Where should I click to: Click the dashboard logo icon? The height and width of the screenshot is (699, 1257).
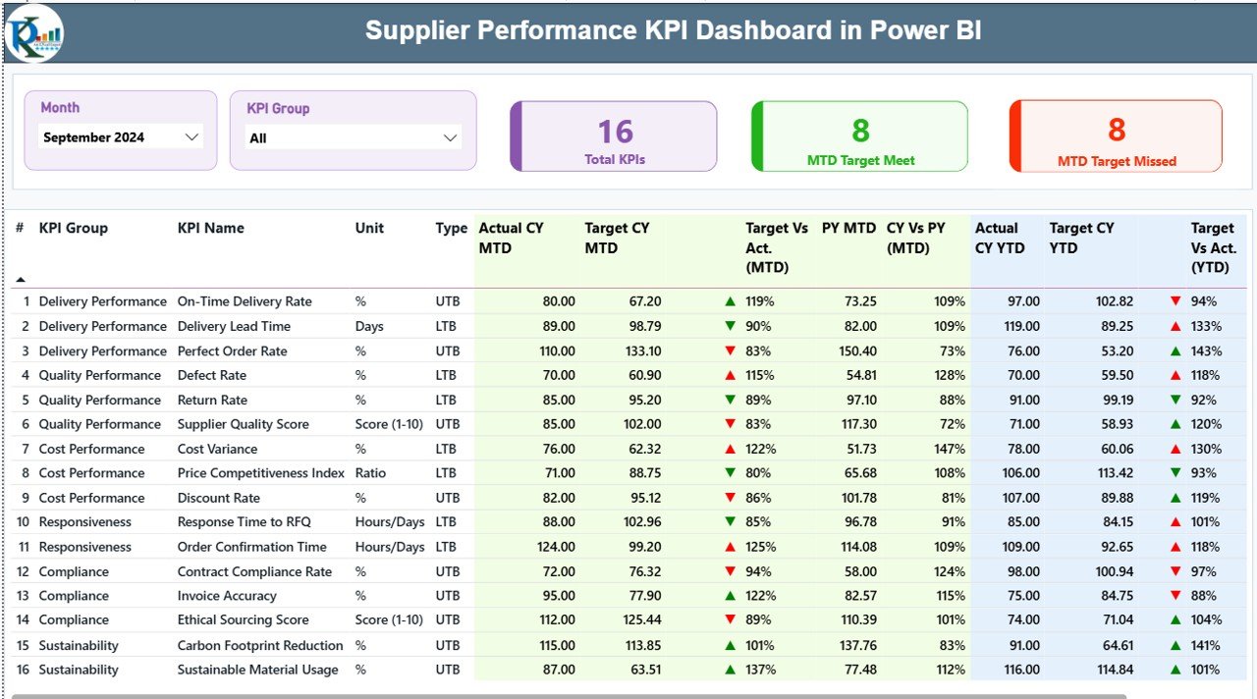(34, 32)
